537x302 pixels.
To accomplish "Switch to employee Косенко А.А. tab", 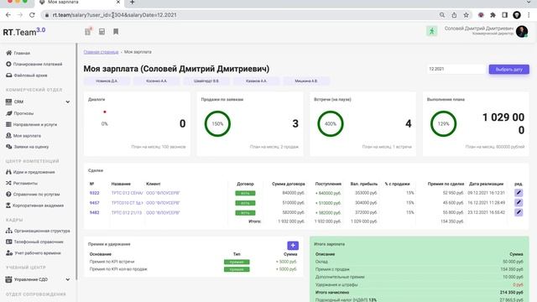I will (x=157, y=81).
